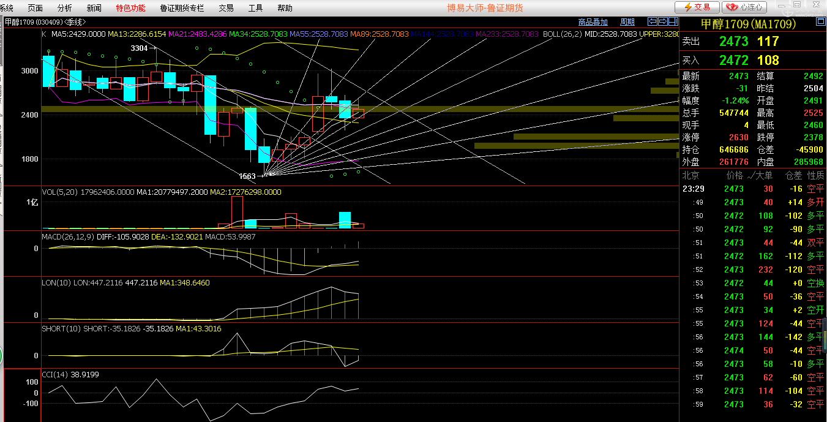Sort trades by the 价格 column header

click(x=735, y=175)
